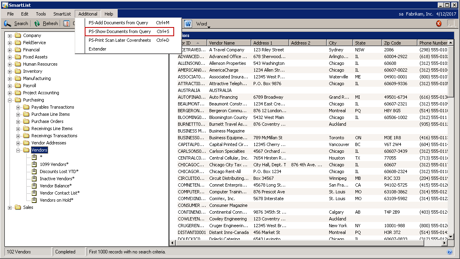Select the Company folder icon
Image resolution: width=460 pixels, height=259 pixels.
[x=18, y=35]
